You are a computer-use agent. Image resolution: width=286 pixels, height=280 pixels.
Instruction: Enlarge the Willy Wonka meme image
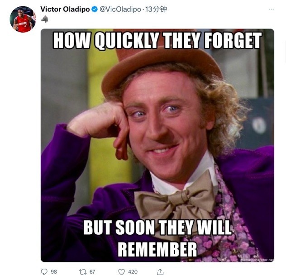point(157,145)
